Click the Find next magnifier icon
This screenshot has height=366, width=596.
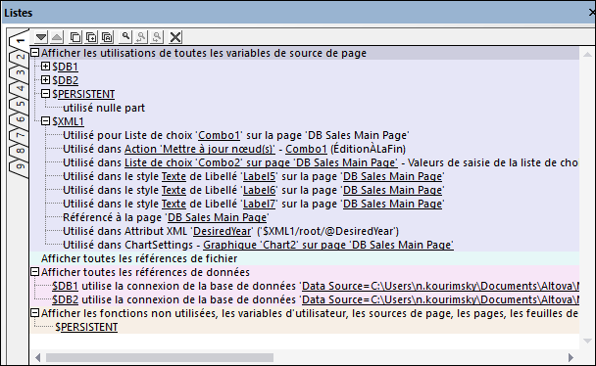(157, 37)
